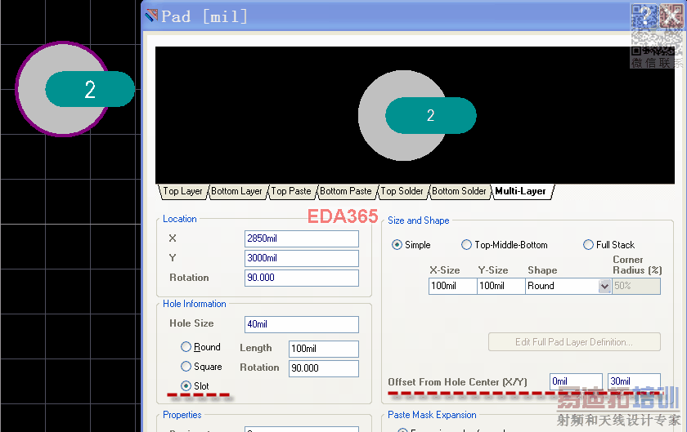
Task: Select the Multi-Layer tab
Action: click(520, 191)
